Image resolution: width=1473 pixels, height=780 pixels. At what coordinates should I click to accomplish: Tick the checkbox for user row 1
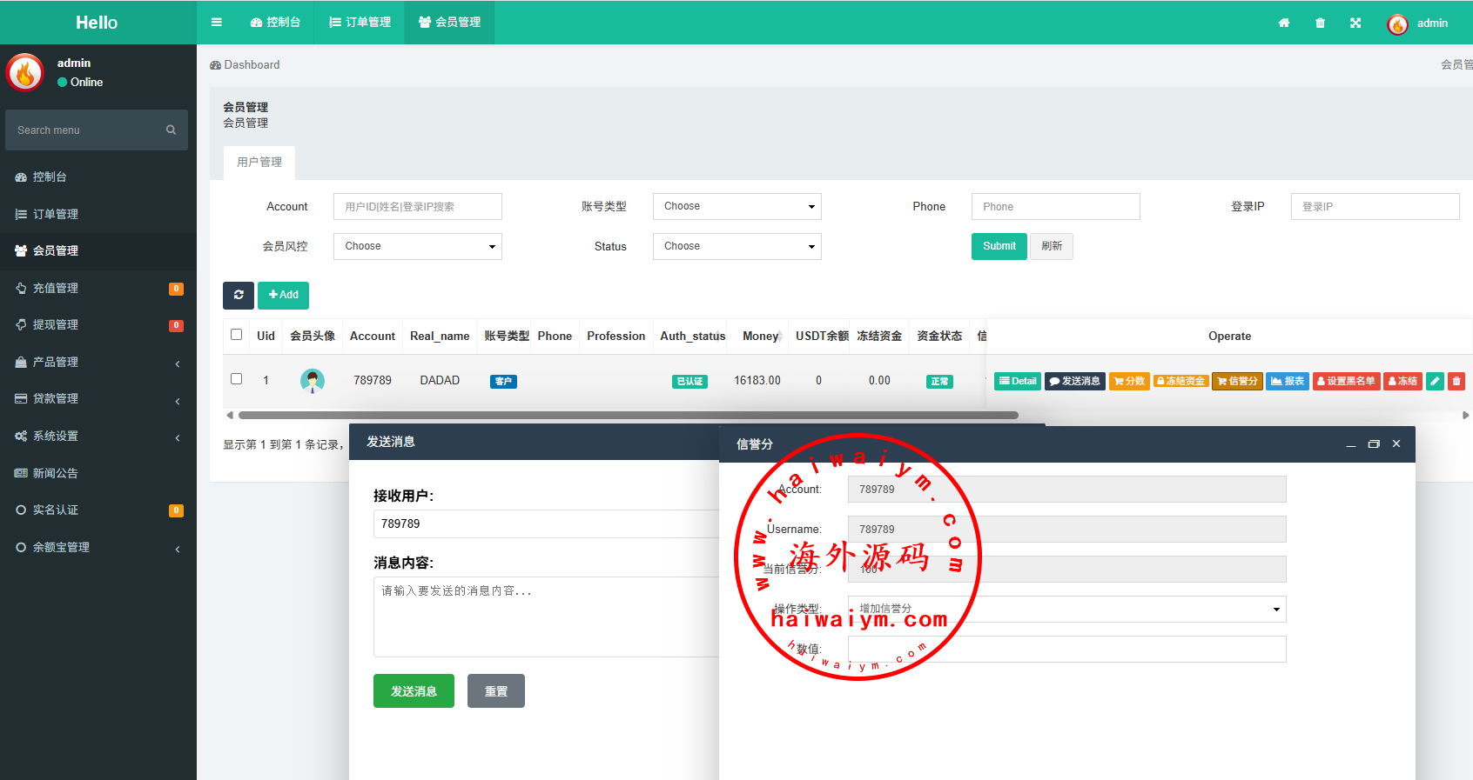pyautogui.click(x=236, y=379)
